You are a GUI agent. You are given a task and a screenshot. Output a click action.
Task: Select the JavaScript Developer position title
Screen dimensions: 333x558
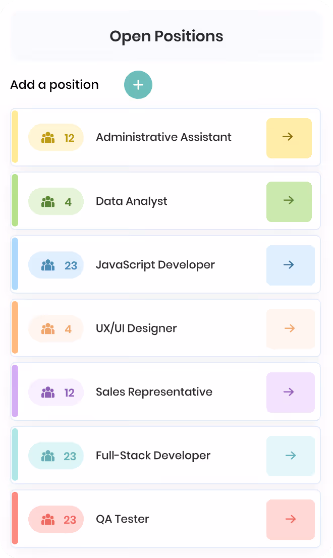(x=155, y=265)
